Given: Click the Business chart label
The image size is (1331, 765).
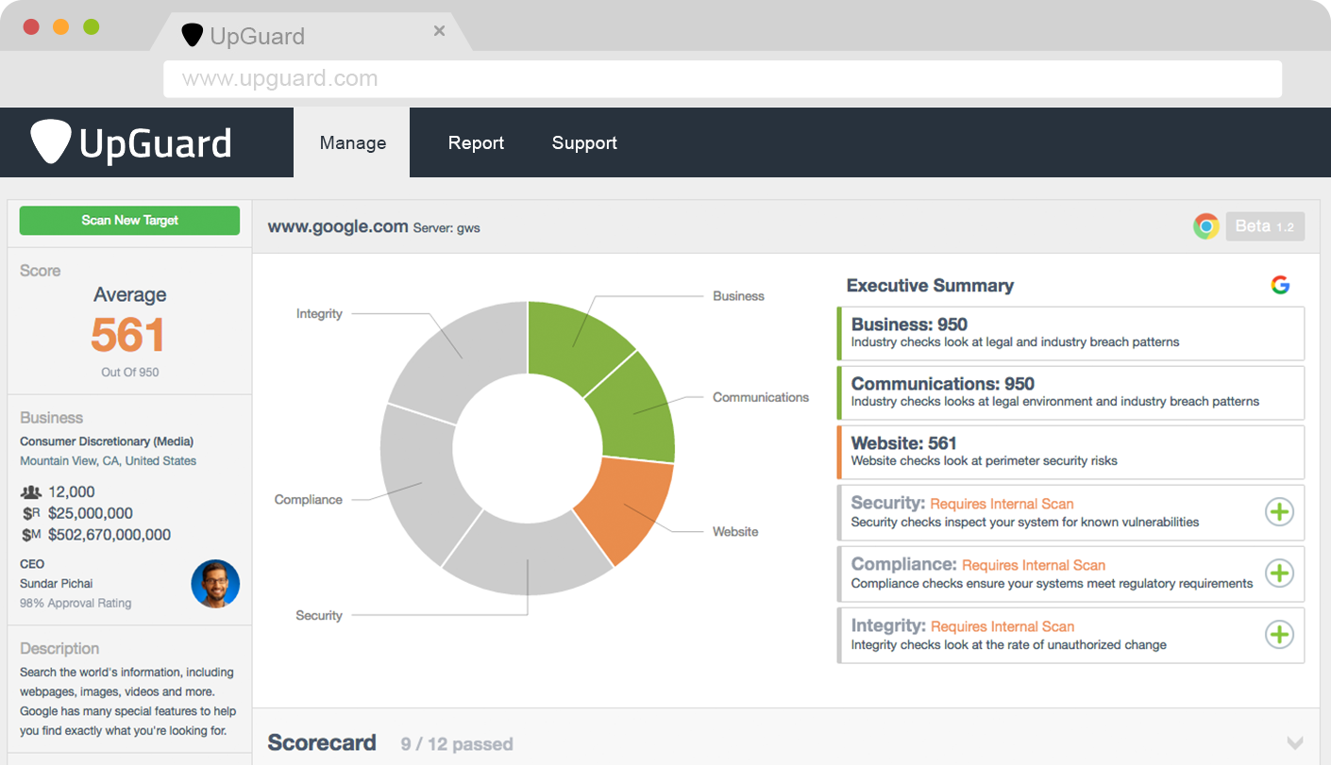Looking at the screenshot, I should tap(738, 296).
